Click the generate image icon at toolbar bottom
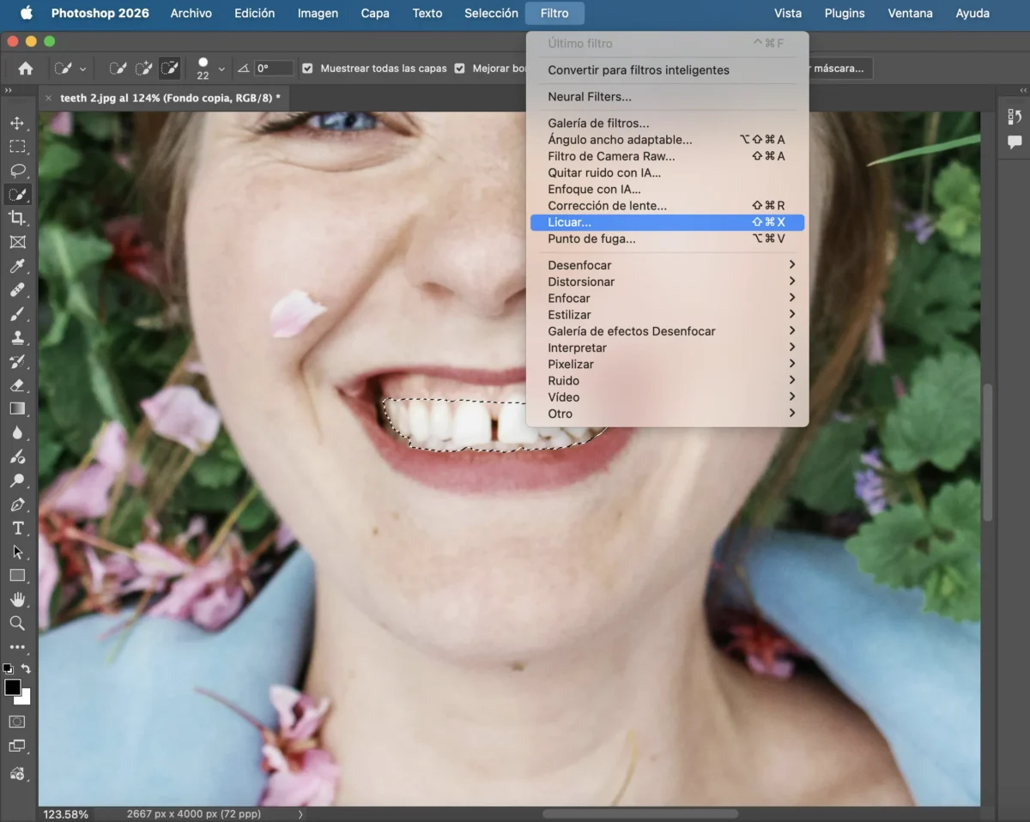This screenshot has width=1030, height=822. point(17,773)
